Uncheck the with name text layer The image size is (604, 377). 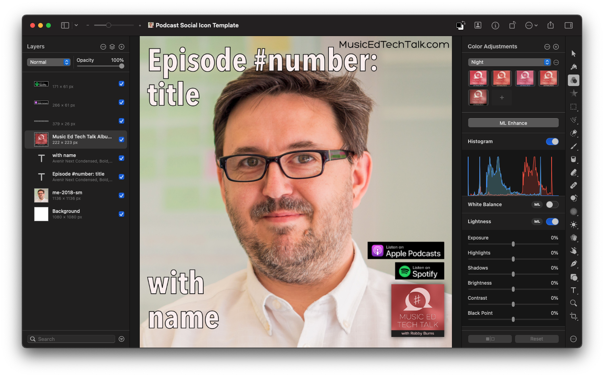click(122, 158)
